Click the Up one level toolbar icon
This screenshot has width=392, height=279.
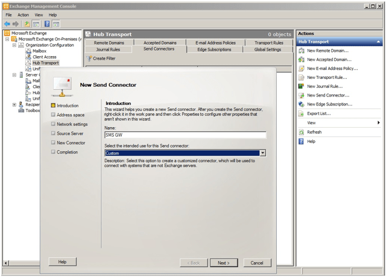(x=27, y=24)
